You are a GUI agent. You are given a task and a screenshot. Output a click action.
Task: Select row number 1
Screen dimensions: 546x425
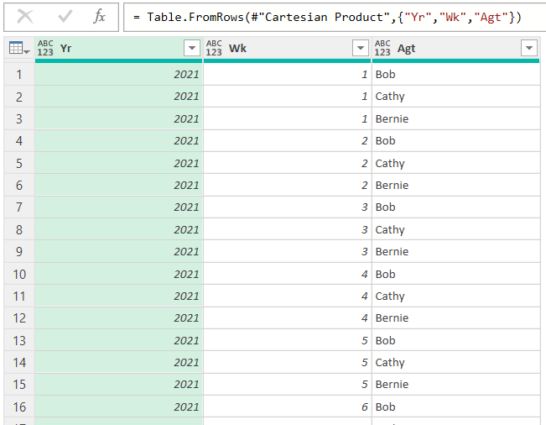19,74
